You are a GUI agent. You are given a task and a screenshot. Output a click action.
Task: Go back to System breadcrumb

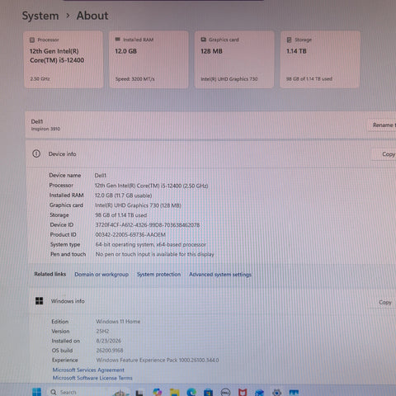point(40,16)
